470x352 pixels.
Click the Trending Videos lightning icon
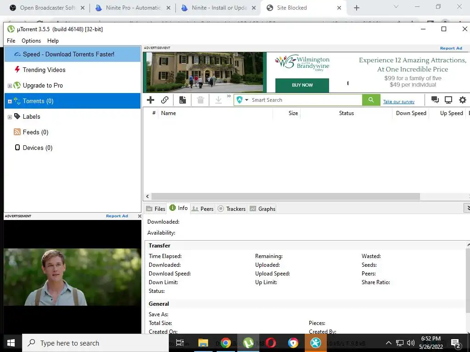click(17, 70)
